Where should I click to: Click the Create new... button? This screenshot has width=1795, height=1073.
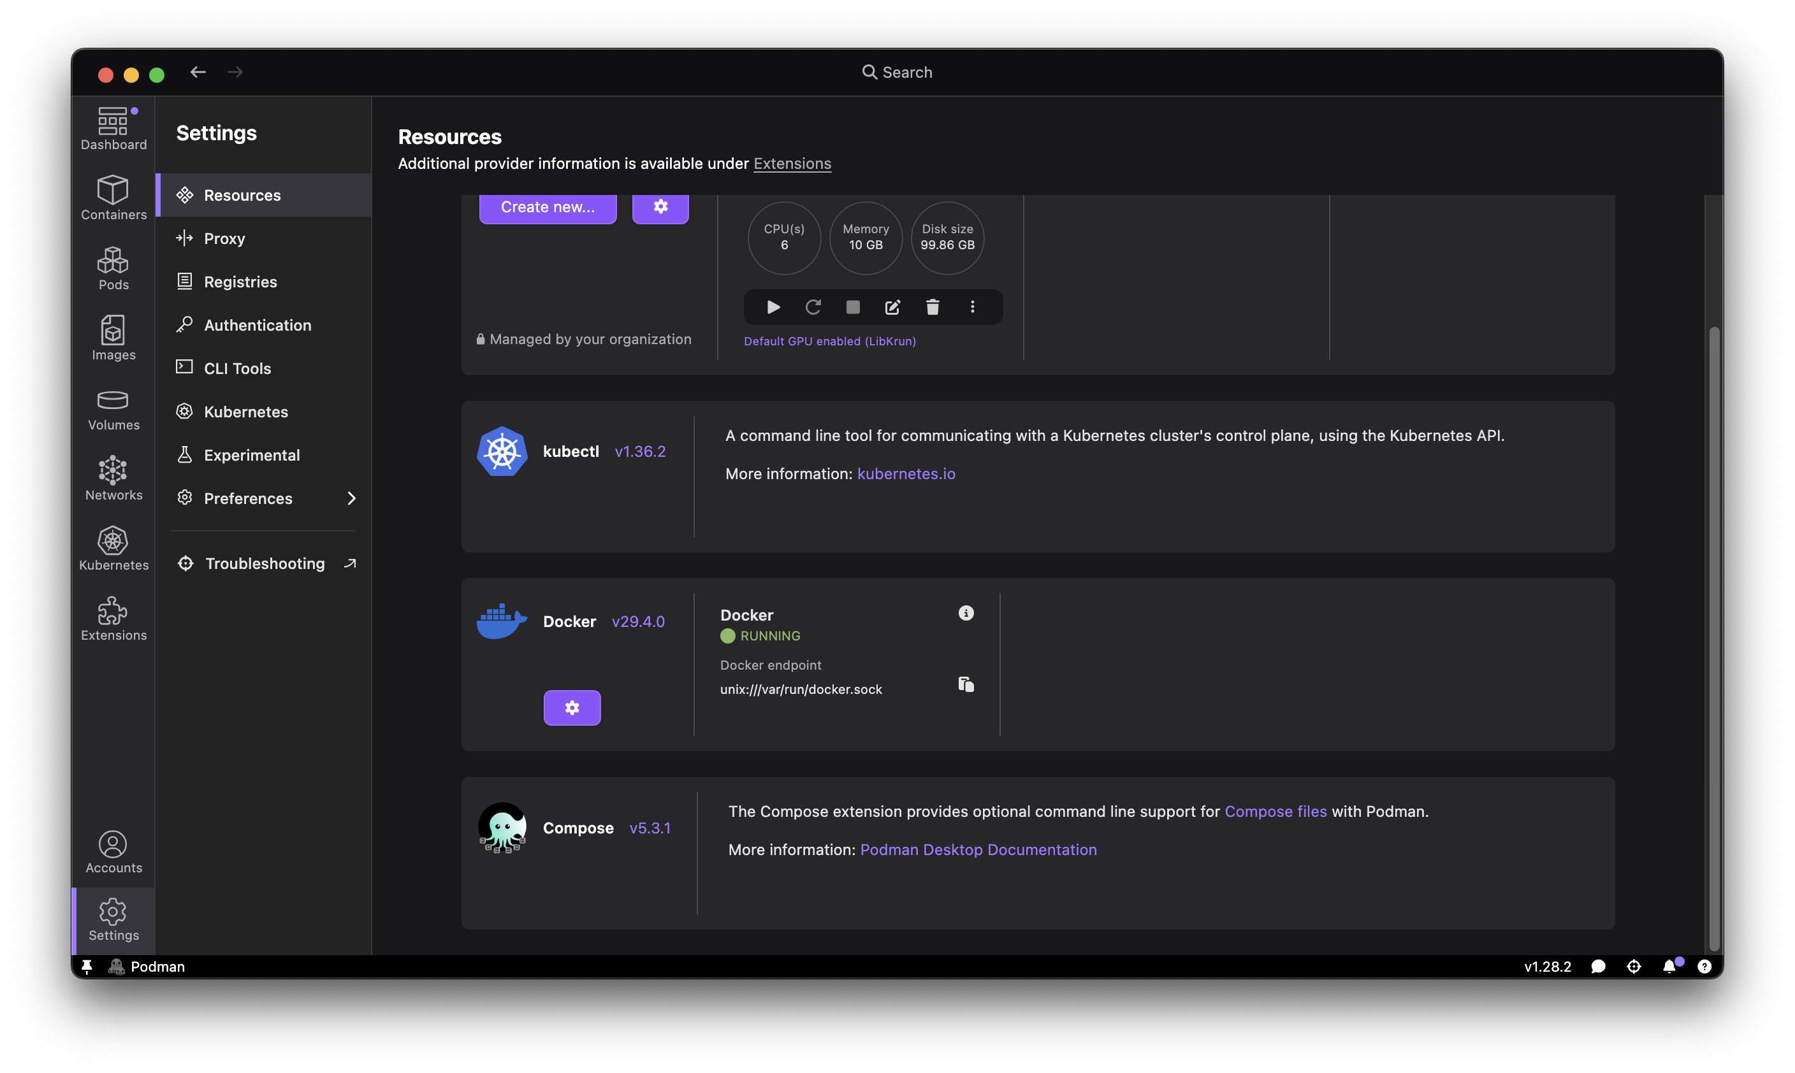[548, 207]
